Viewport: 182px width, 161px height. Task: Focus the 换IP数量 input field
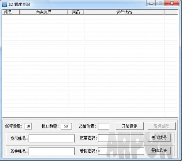(66, 126)
